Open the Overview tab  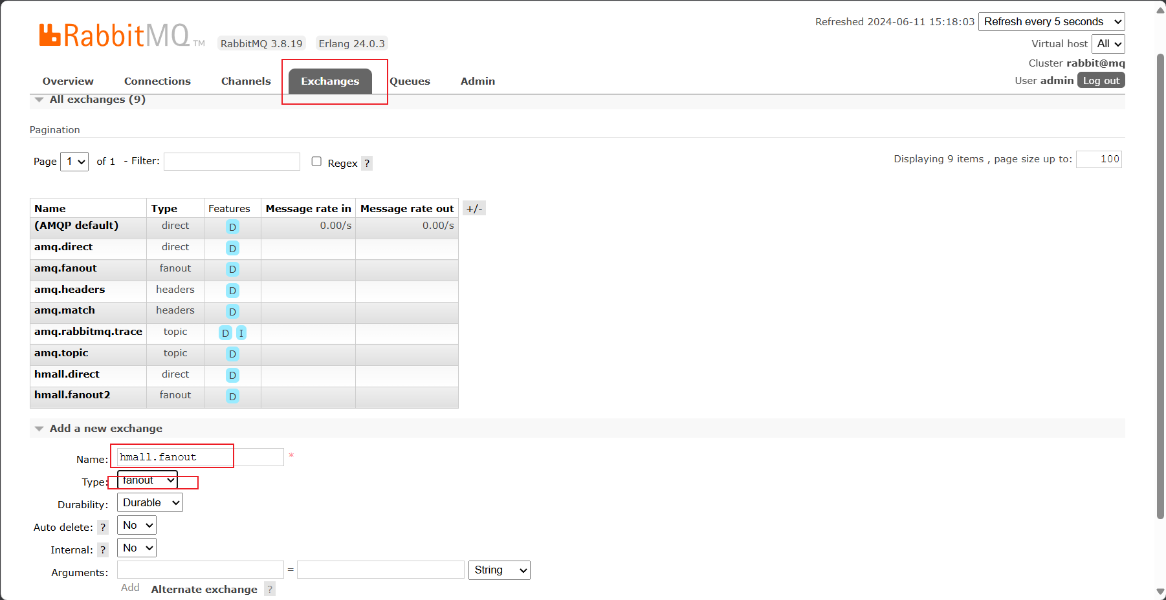click(x=68, y=81)
